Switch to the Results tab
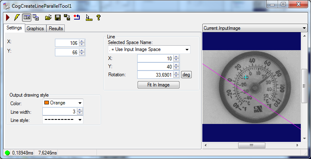Screen dimensions: 311x159 (56, 29)
